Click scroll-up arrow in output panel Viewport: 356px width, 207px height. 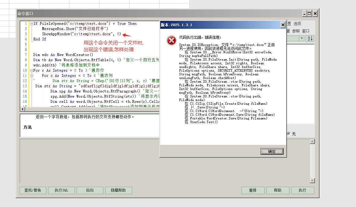[312, 141]
